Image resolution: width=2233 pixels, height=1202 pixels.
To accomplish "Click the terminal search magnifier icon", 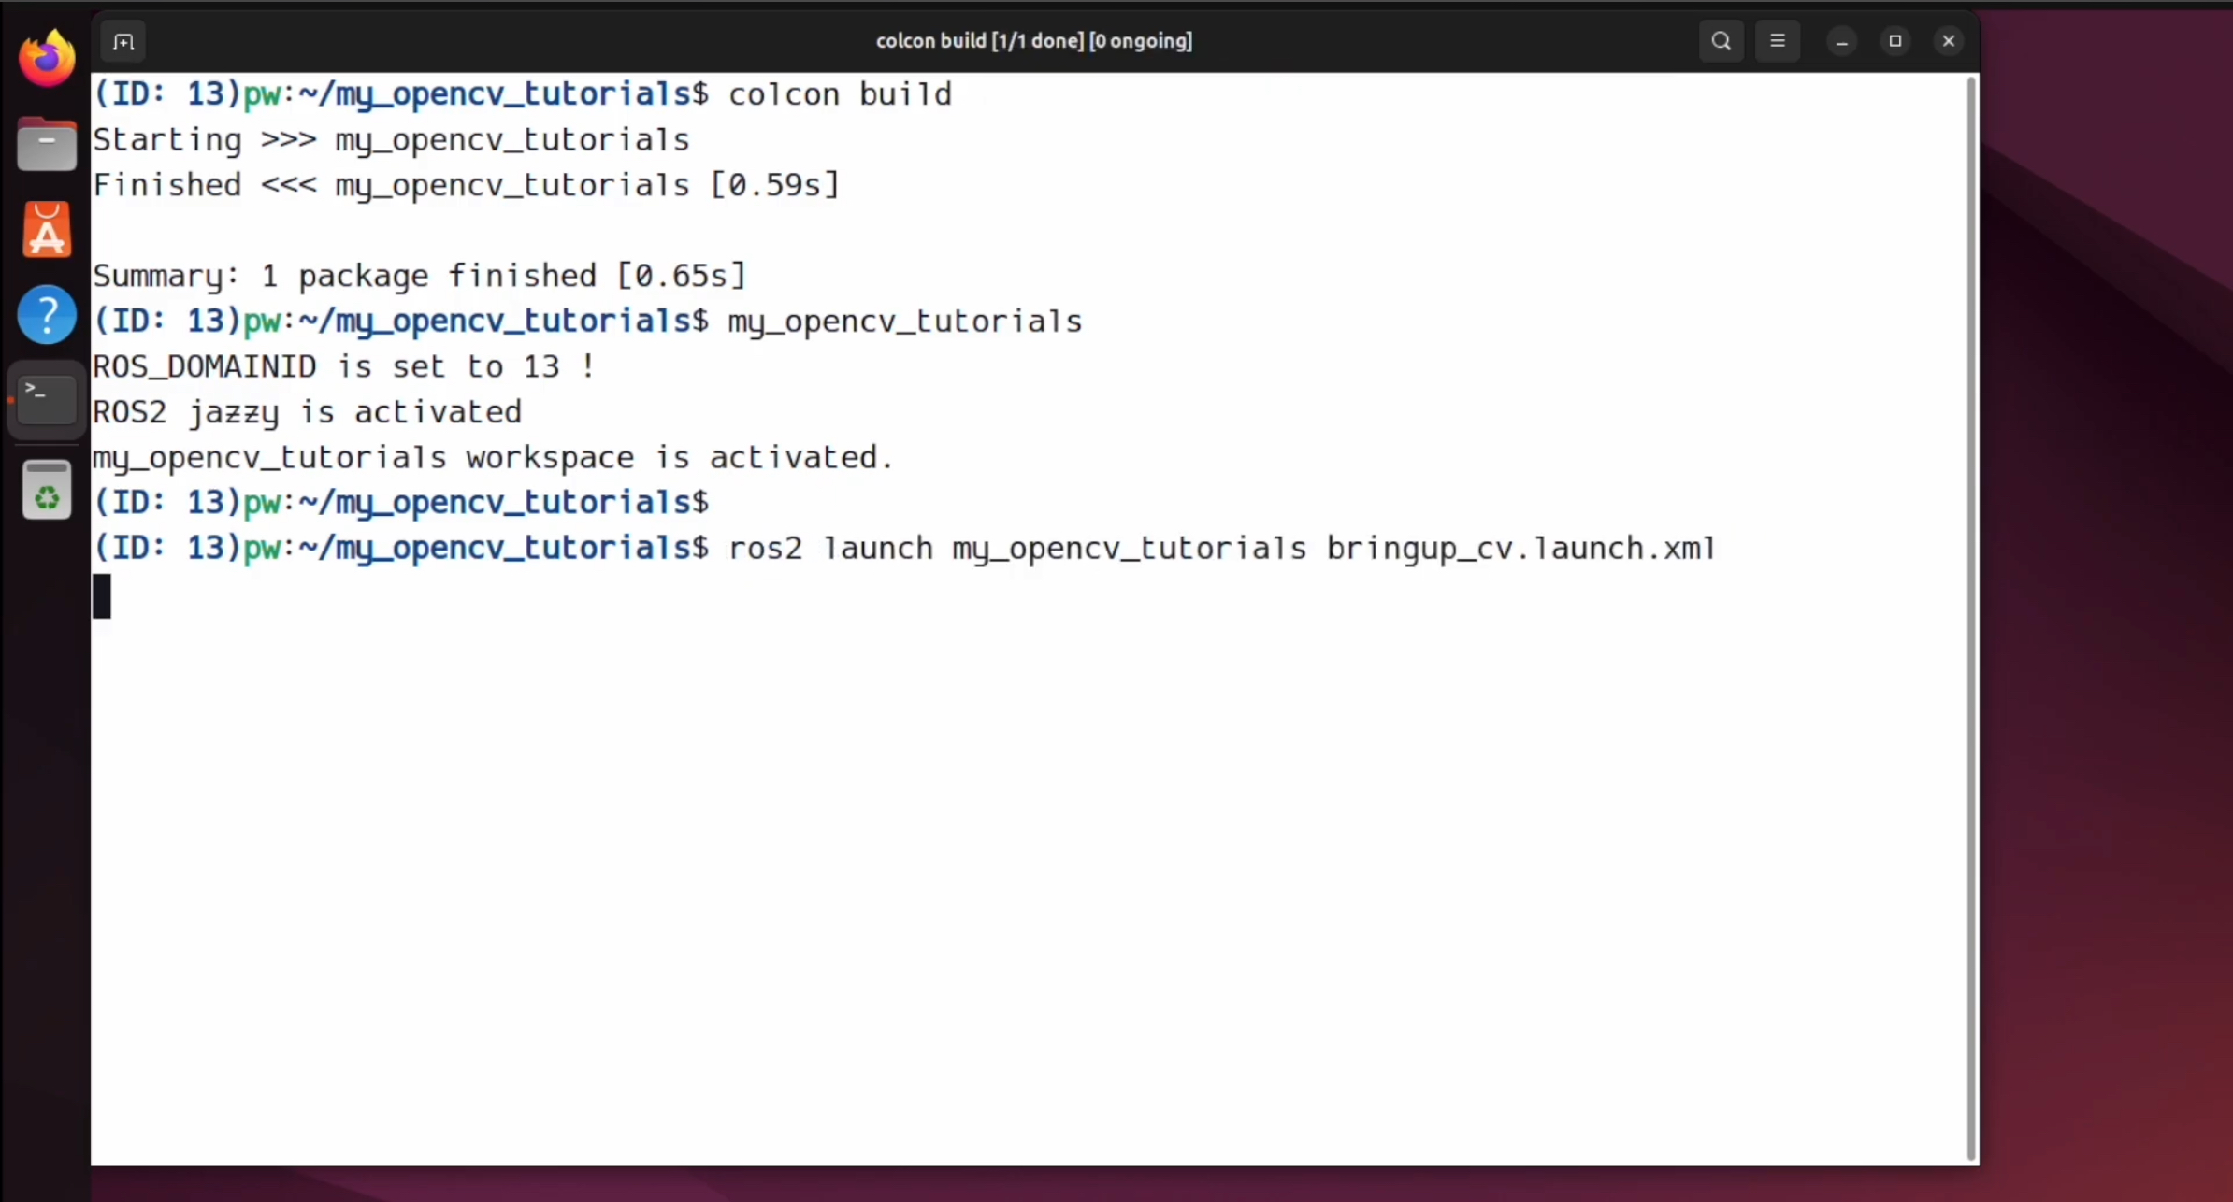I will pos(1721,41).
